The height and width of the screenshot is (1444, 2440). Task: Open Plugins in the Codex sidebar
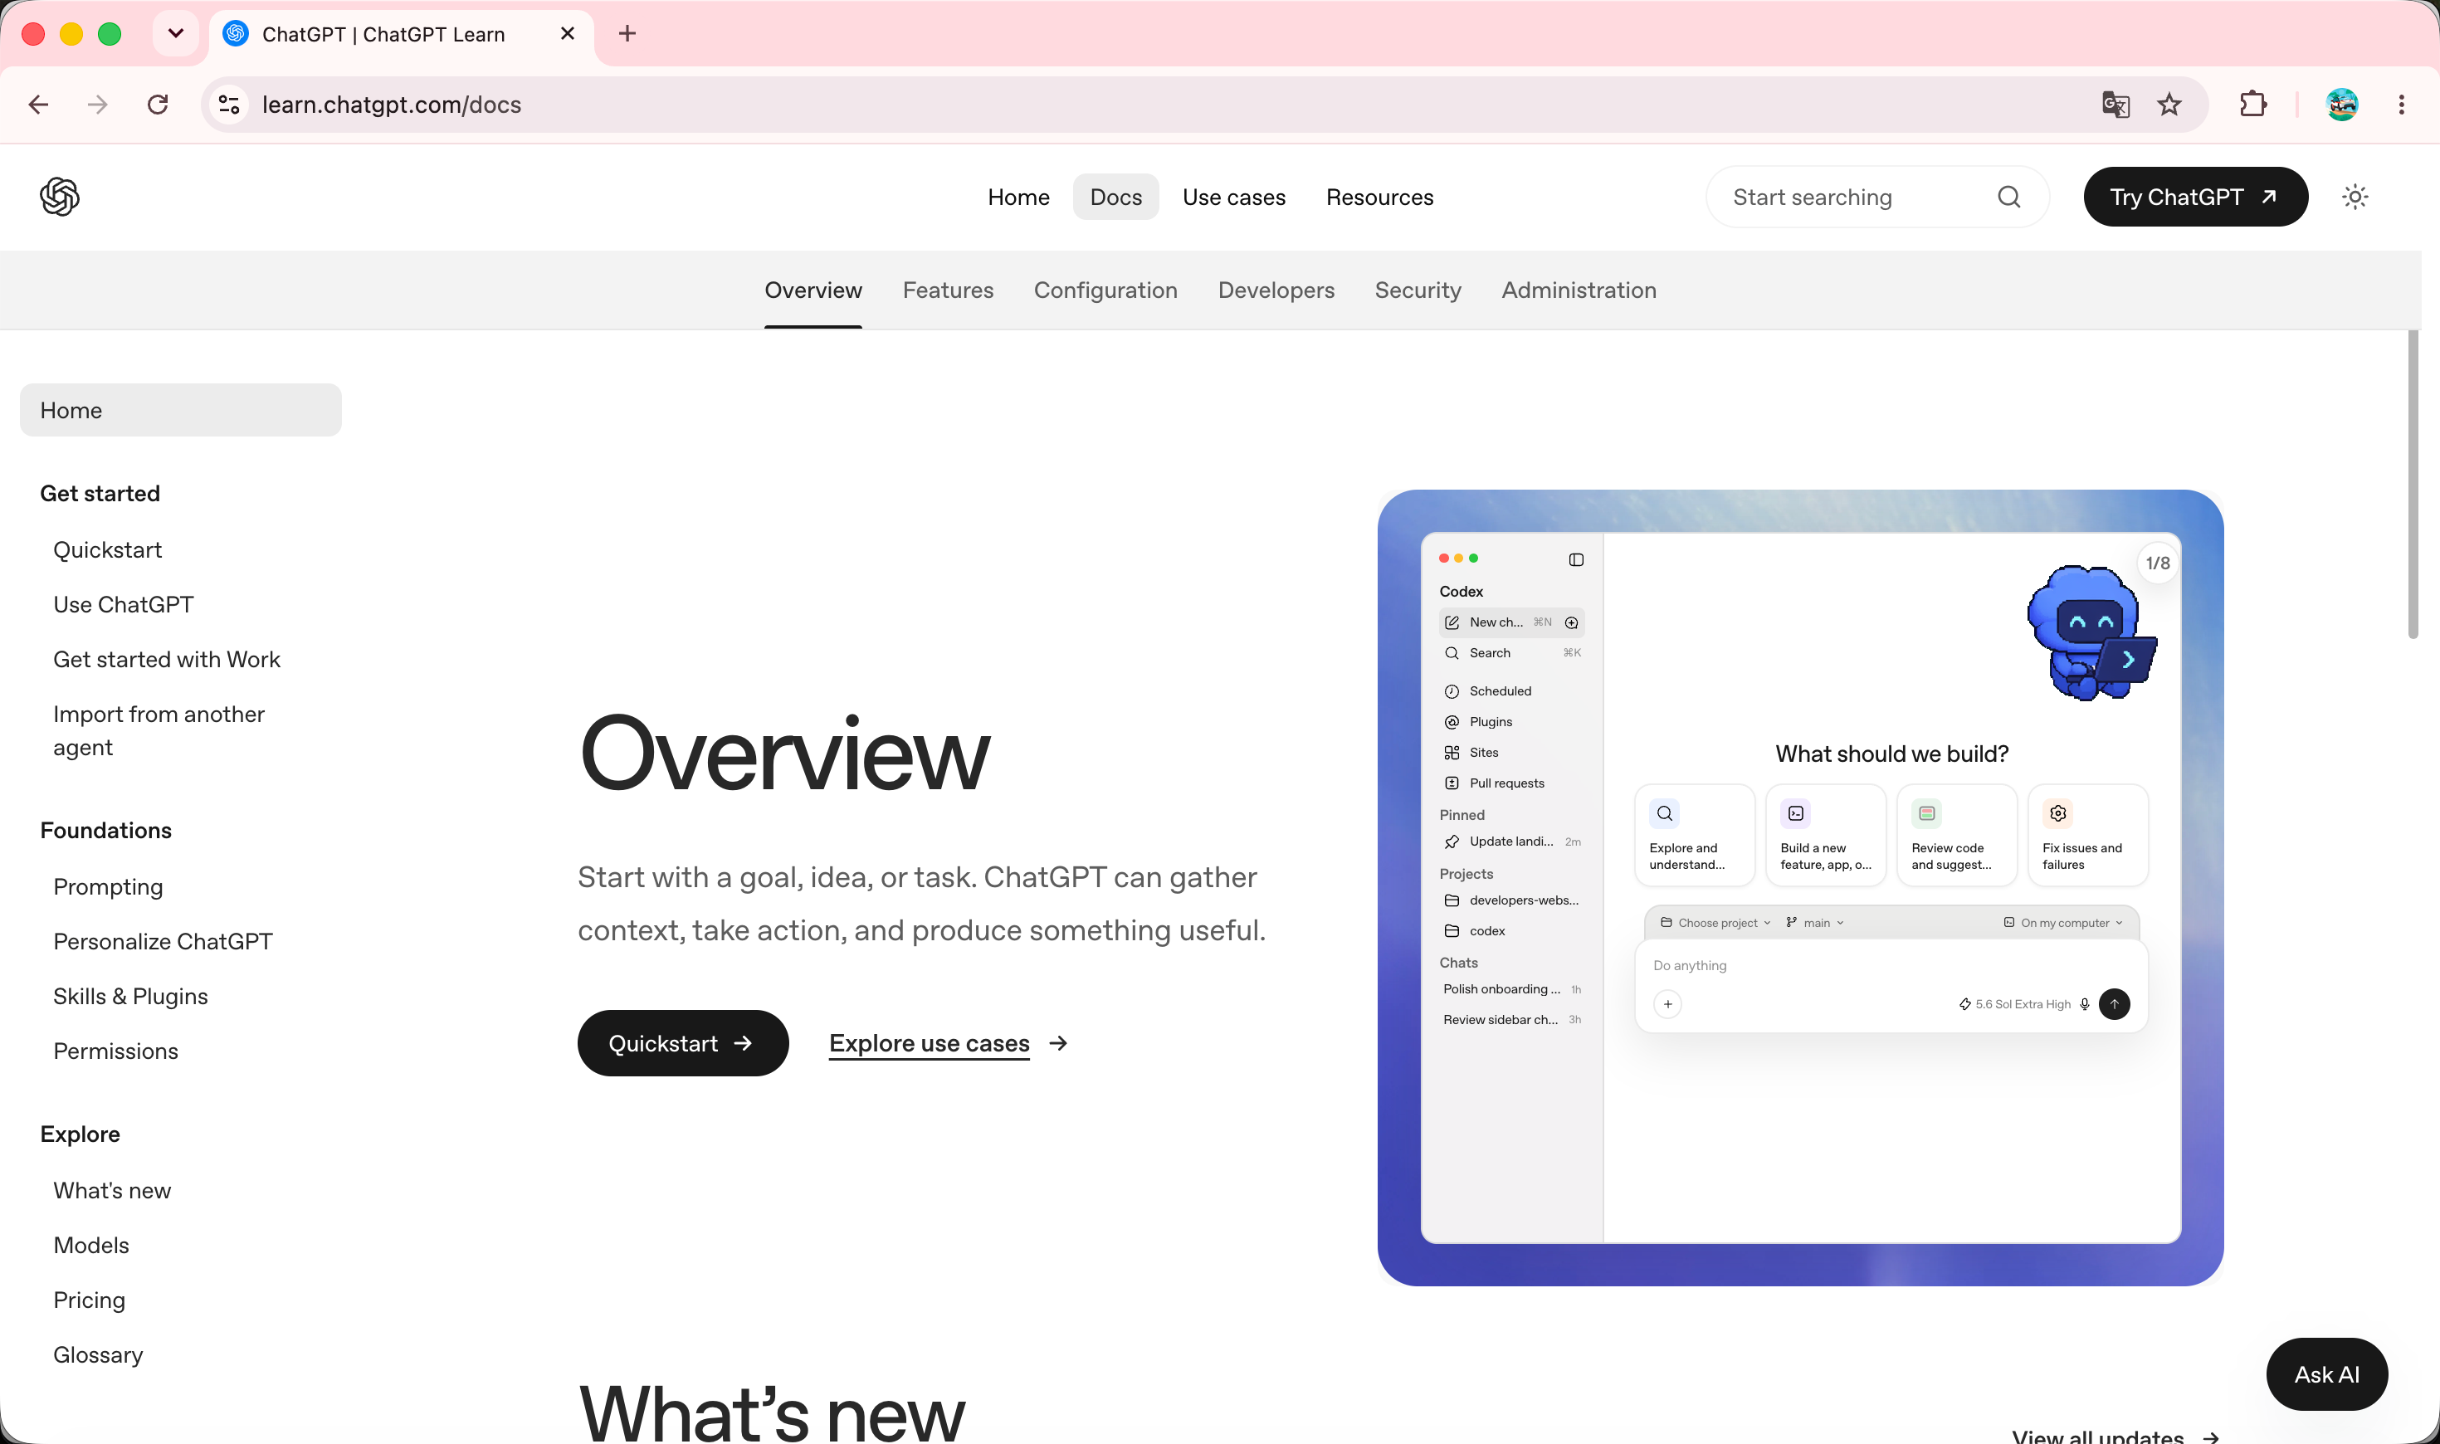[x=1512, y=722]
